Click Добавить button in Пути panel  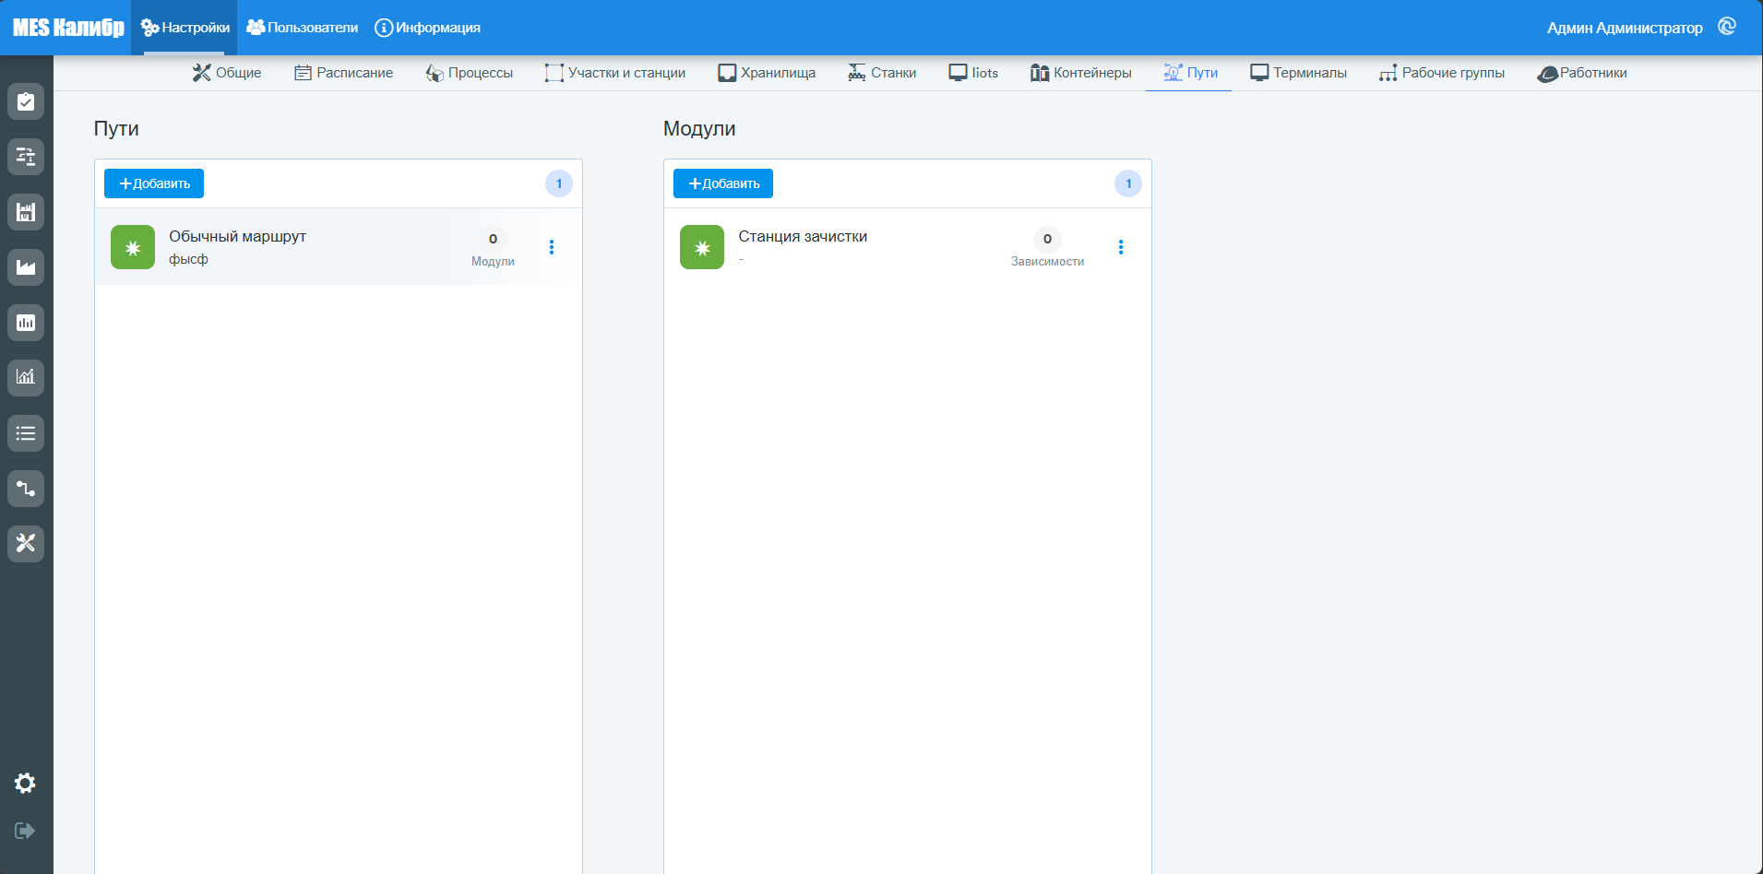coord(154,183)
